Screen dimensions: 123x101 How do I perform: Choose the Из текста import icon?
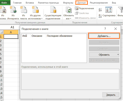[x=24, y=10]
